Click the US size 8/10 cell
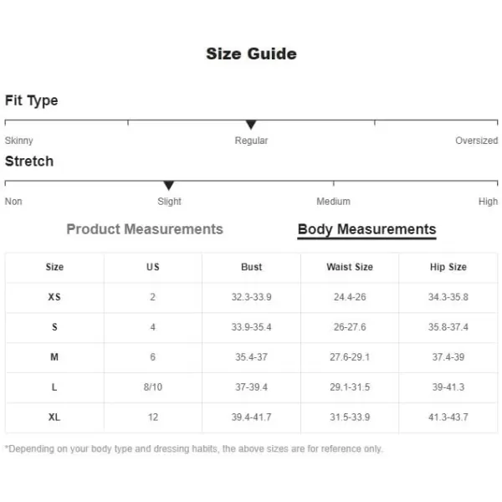This screenshot has width=502, height=502. pyautogui.click(x=153, y=387)
